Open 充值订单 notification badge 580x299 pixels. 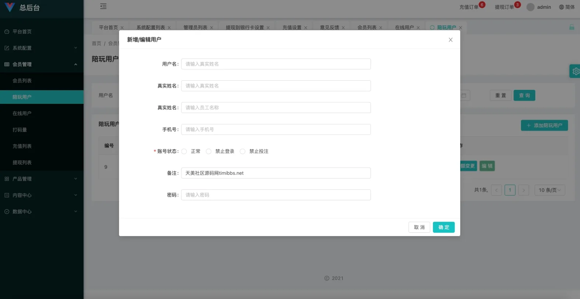pyautogui.click(x=482, y=5)
